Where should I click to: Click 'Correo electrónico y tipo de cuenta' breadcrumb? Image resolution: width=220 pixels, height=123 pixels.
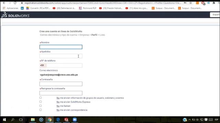[58, 35]
